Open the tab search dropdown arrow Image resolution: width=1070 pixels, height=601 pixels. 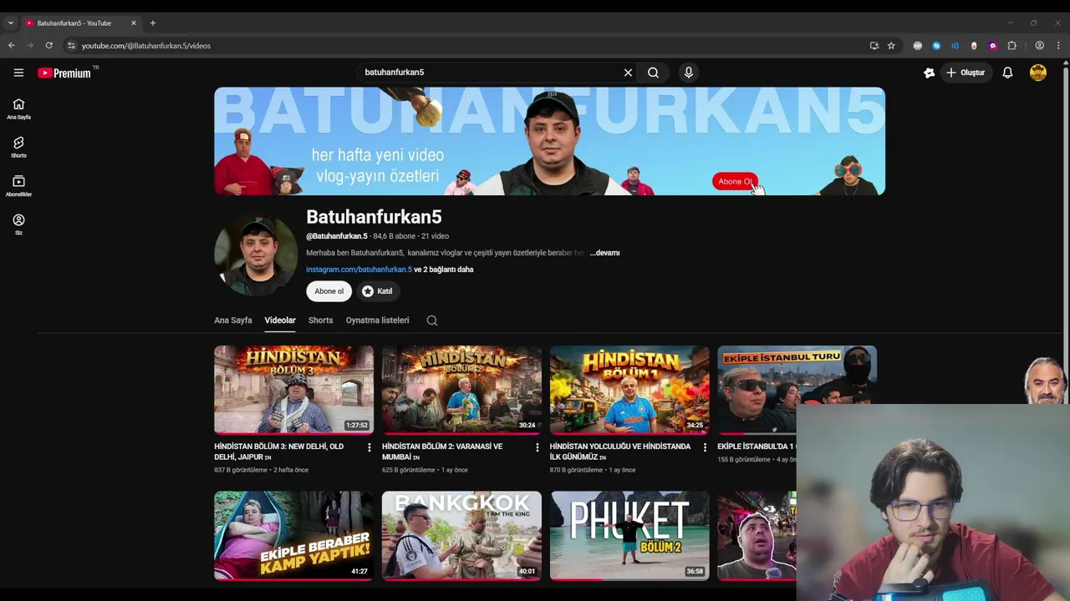[10, 23]
